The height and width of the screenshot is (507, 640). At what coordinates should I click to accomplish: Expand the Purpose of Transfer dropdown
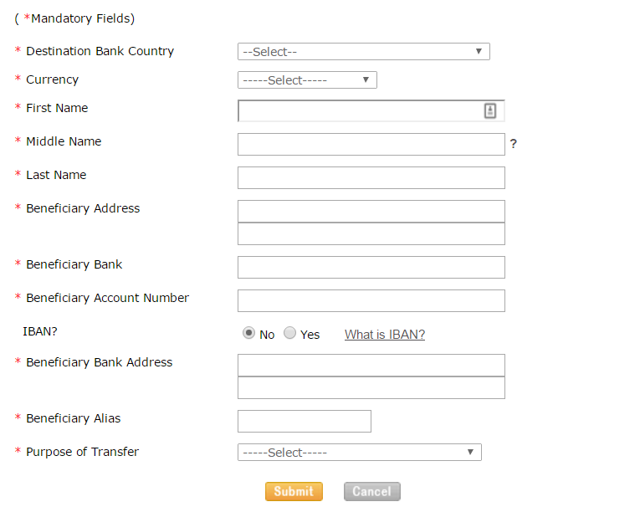click(360, 453)
